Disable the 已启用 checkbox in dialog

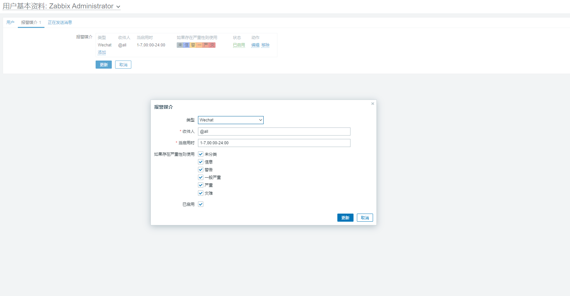[x=201, y=204]
